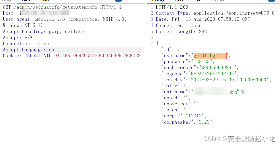Click the "password" JSON key

pyautogui.click(x=175, y=62)
